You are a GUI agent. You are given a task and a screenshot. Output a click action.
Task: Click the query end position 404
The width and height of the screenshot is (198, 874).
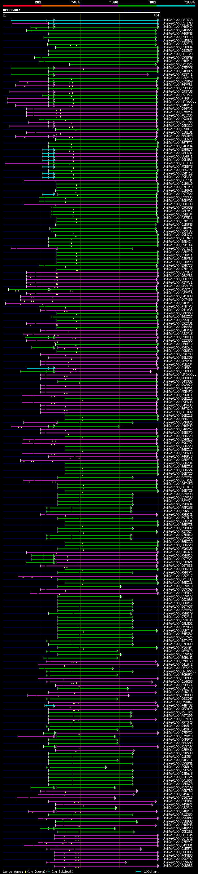pos(156,15)
